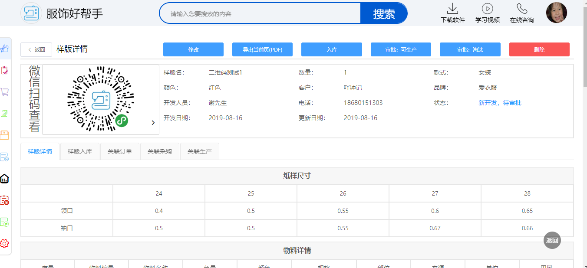The width and height of the screenshot is (587, 268).
Task: Click the green production sidebar icon
Action: [5, 114]
